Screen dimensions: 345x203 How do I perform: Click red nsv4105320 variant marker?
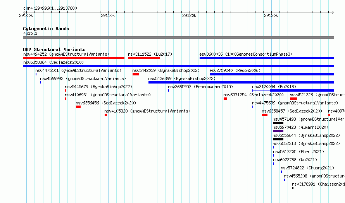pyautogui.click(x=106, y=115)
